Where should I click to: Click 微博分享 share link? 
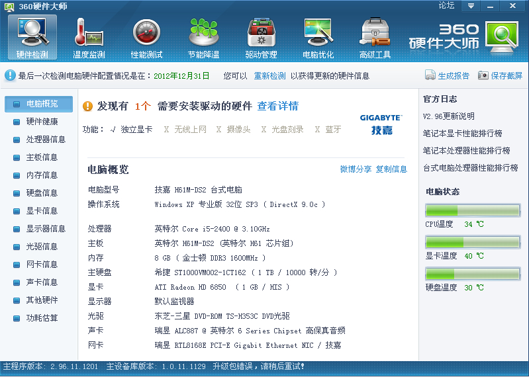356,169
